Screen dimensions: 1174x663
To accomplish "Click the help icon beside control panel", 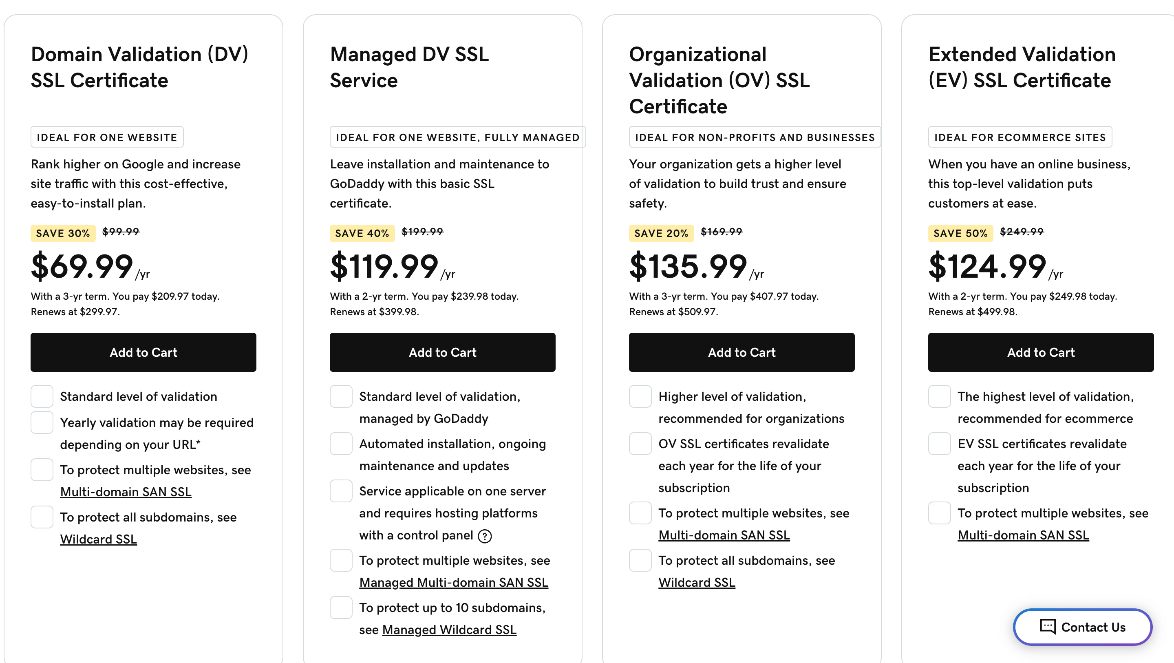I will 485,536.
